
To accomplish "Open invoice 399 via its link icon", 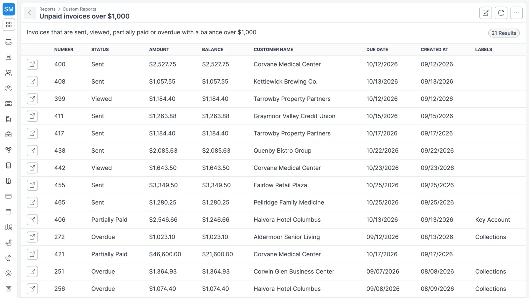I will 32,98.
